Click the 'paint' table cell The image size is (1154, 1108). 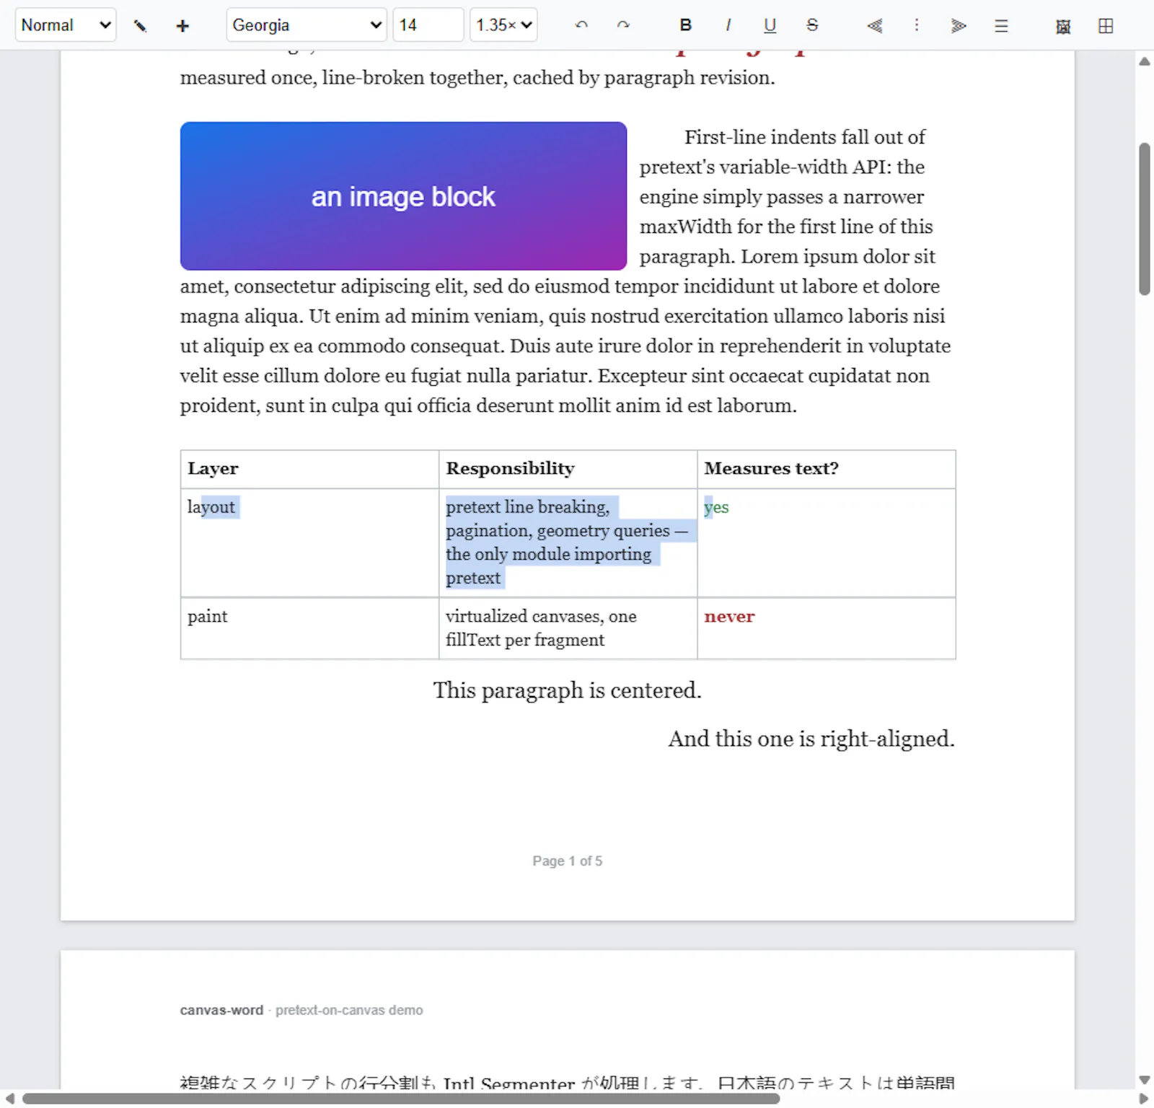309,628
